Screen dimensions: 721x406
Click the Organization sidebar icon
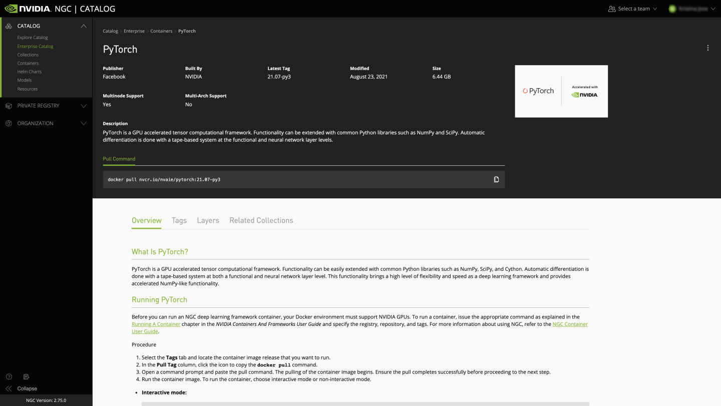(x=8, y=123)
